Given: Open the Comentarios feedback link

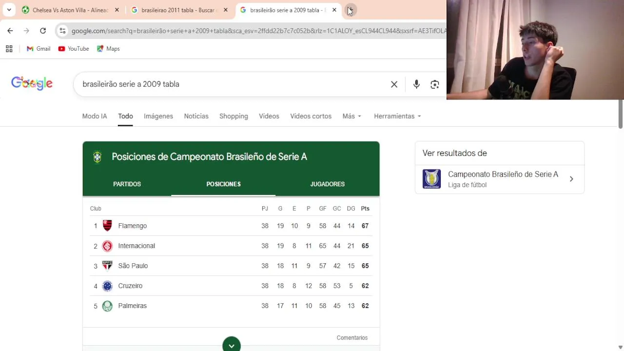Looking at the screenshot, I should pos(352,337).
